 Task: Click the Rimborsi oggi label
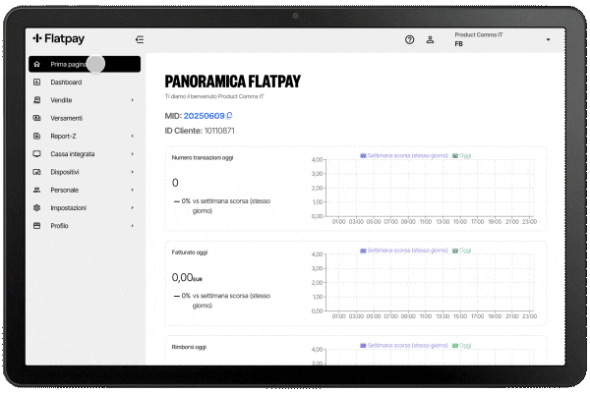click(189, 347)
